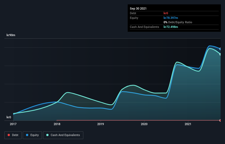Click the kr78.397m equity value

(x=171, y=18)
